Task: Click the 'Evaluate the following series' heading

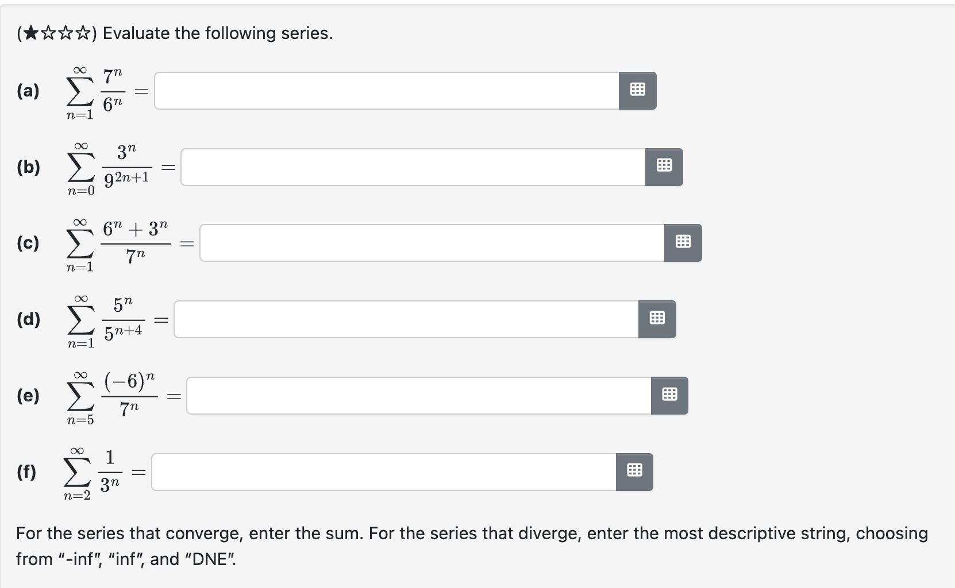Action: (218, 33)
